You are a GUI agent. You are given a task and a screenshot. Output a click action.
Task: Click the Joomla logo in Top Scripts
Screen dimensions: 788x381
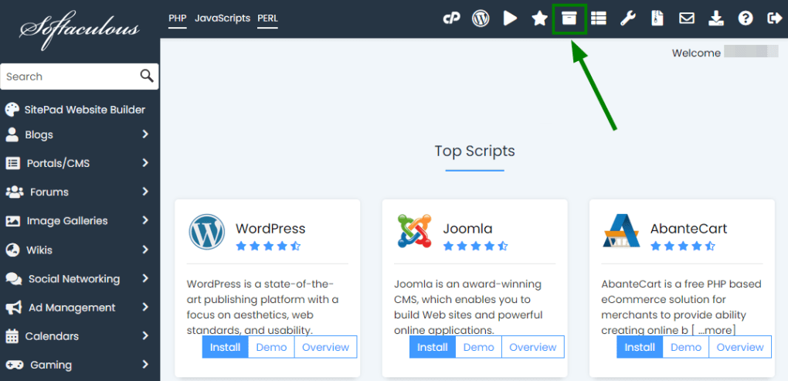[x=414, y=231]
